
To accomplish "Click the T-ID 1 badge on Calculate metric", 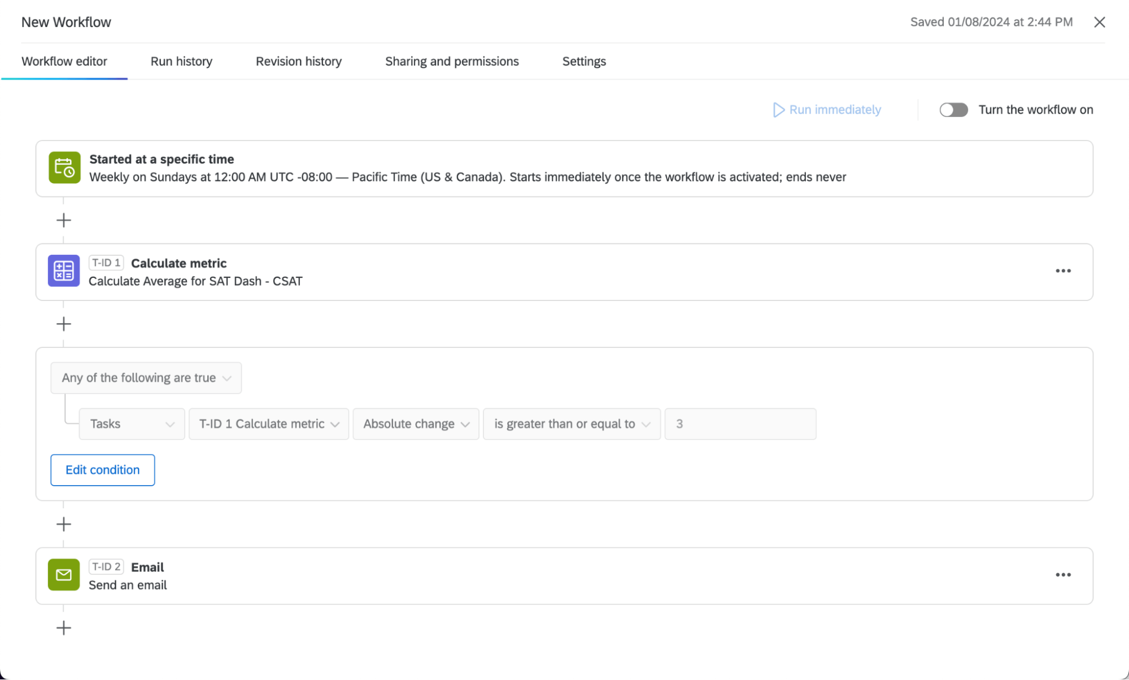I will tap(106, 262).
